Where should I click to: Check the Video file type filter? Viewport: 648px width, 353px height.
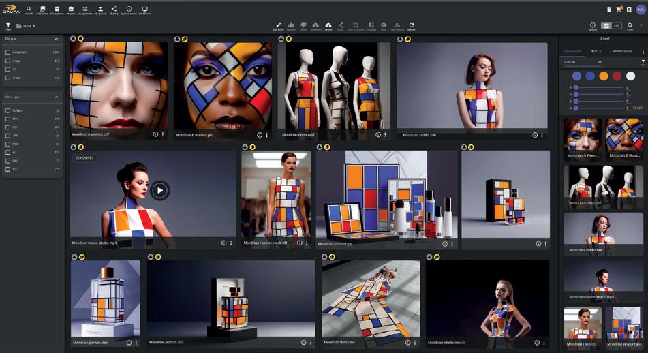(8, 78)
